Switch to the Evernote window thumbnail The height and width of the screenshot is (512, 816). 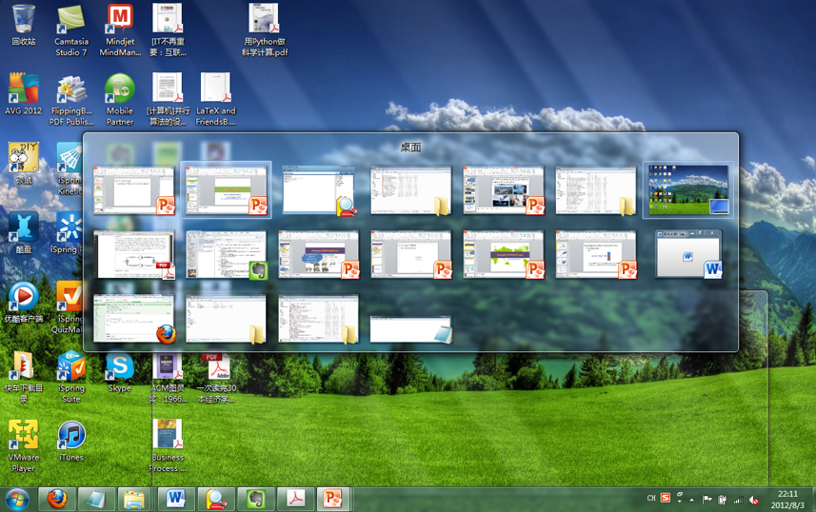point(227,255)
